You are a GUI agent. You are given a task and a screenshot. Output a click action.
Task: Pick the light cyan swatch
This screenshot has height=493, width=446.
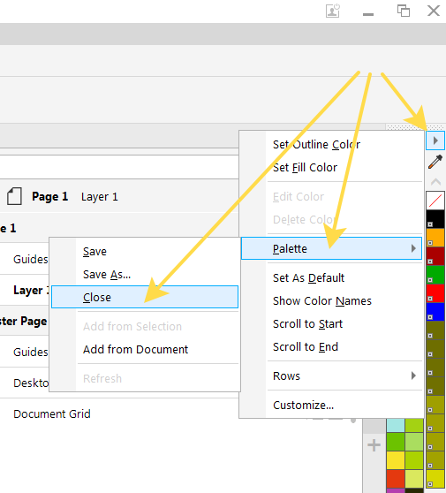pyautogui.click(x=396, y=425)
